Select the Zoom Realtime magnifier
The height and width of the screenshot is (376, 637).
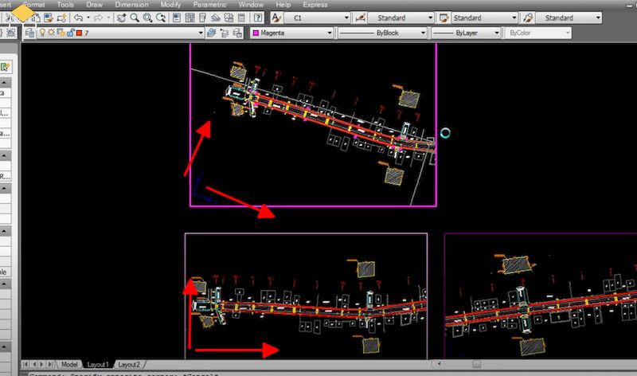pyautogui.click(x=135, y=18)
